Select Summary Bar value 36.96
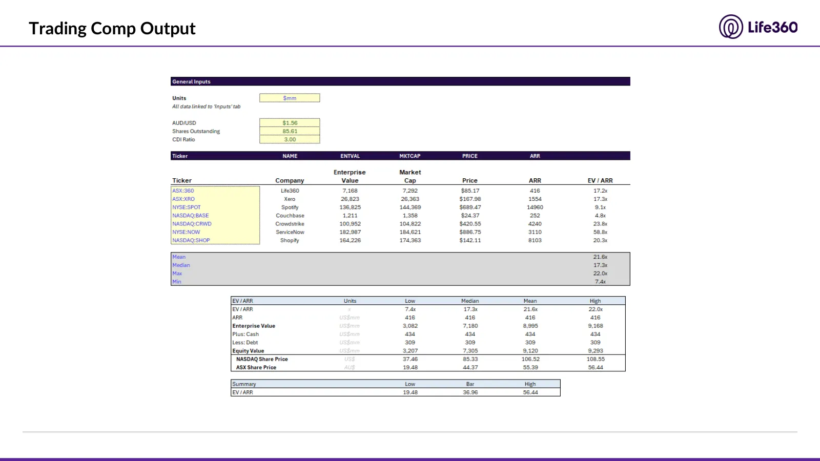 470,392
